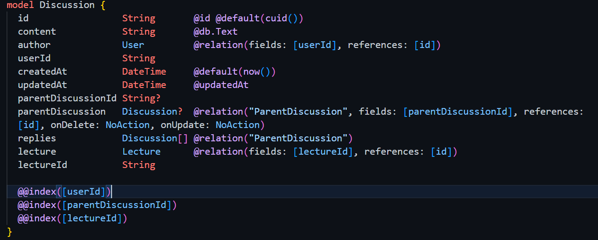Click the 'id' field name
The image size is (598, 240).
(23, 18)
